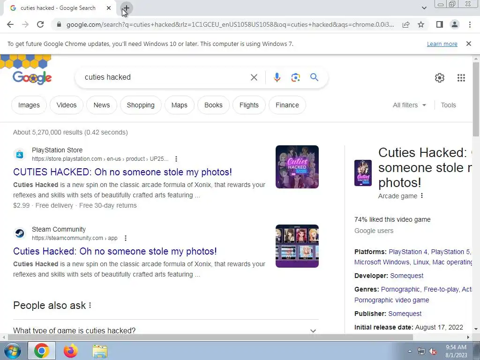This screenshot has height=360, width=480.
Task: Filter results by Images
Action: click(29, 105)
